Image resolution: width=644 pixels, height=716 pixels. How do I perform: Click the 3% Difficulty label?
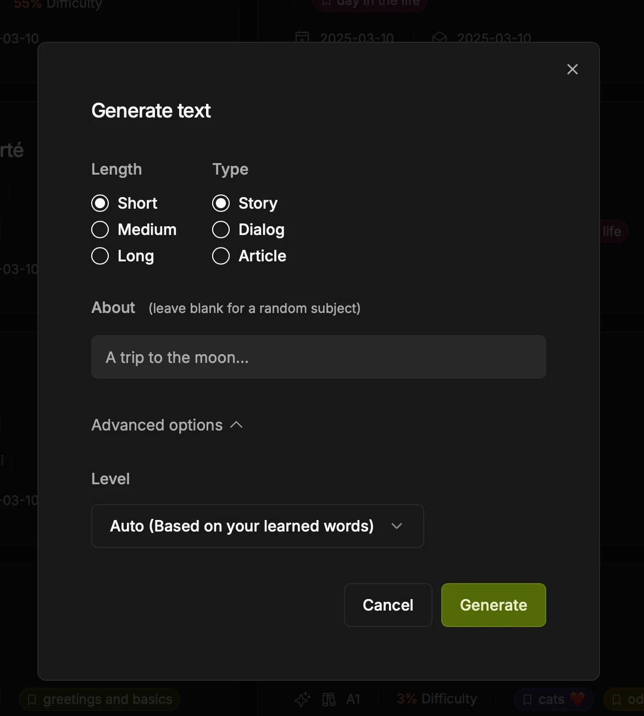(437, 699)
